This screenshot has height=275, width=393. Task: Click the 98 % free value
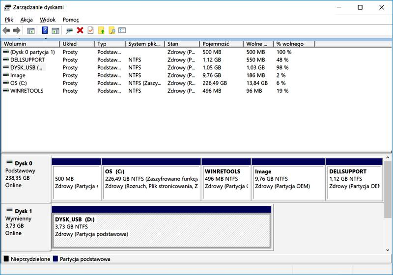(x=282, y=68)
